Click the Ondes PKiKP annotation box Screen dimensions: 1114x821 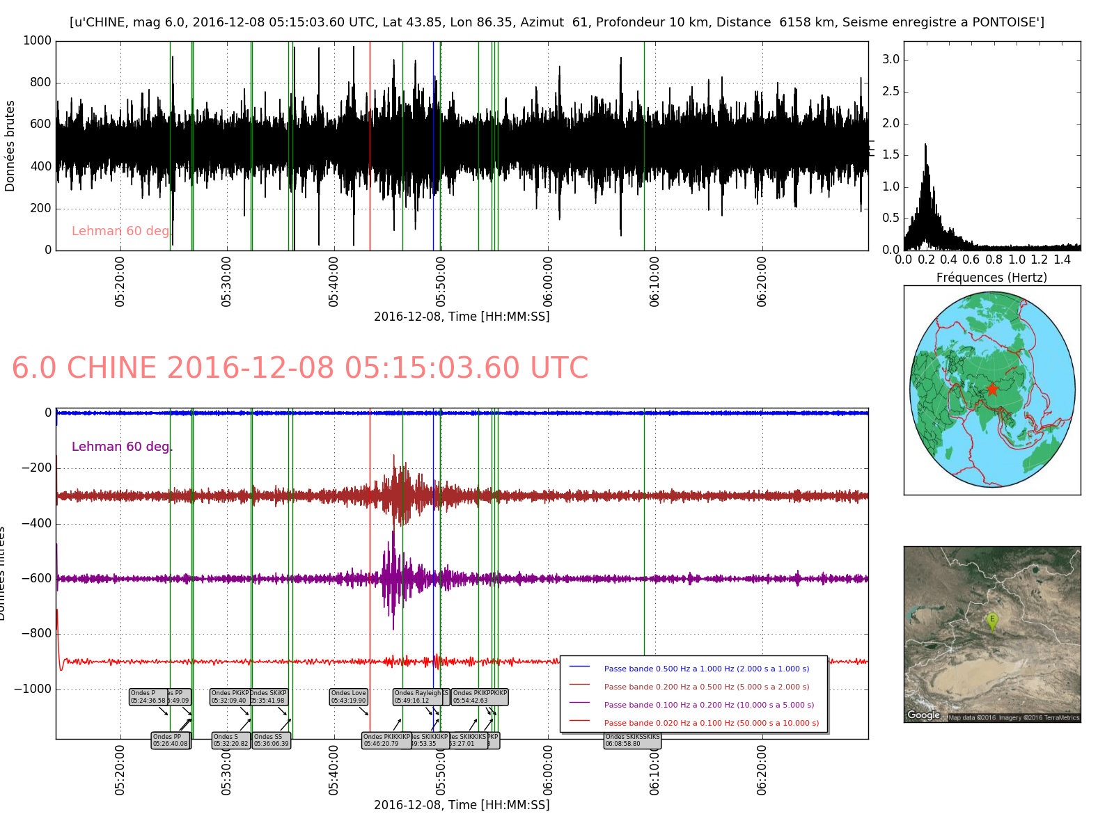(230, 696)
